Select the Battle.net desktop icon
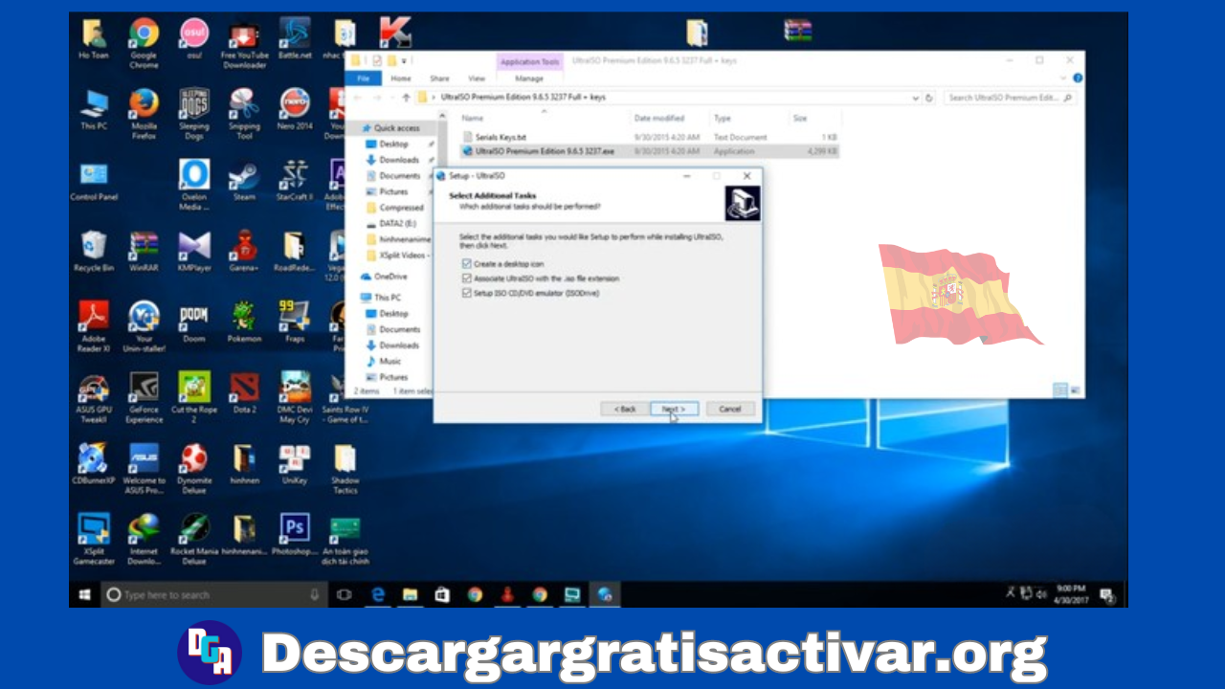 point(295,39)
